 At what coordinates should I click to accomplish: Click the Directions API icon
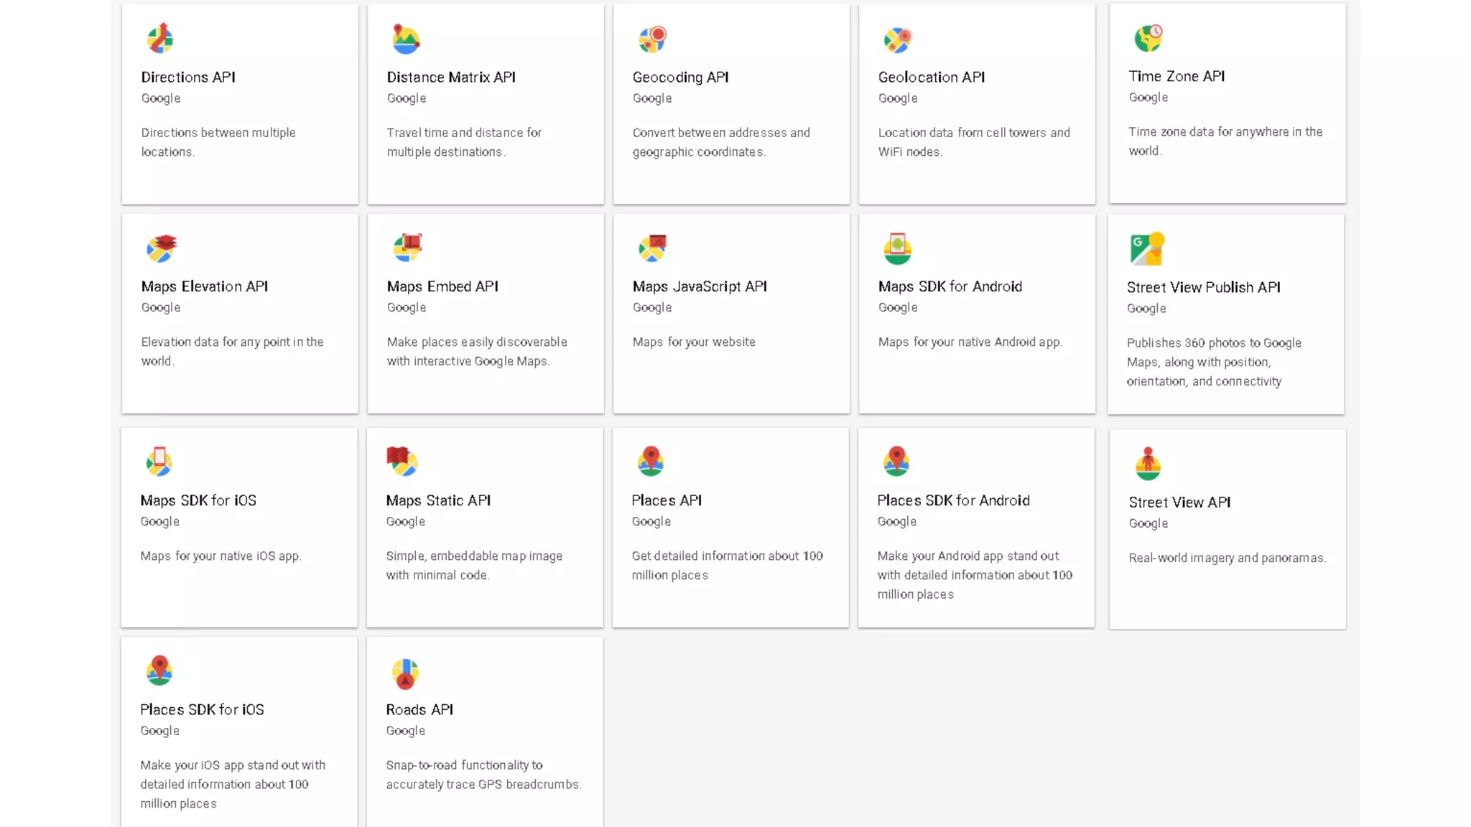click(159, 39)
